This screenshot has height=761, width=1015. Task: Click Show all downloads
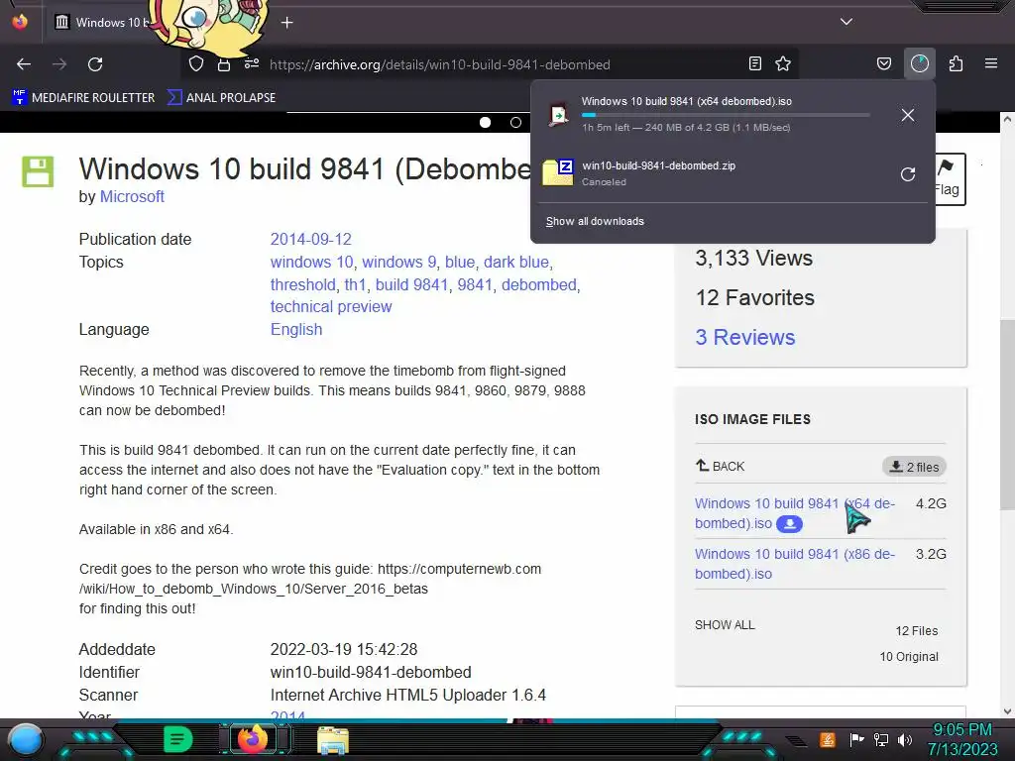point(595,221)
